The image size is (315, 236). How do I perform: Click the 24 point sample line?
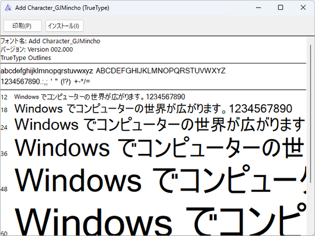(x=160, y=125)
